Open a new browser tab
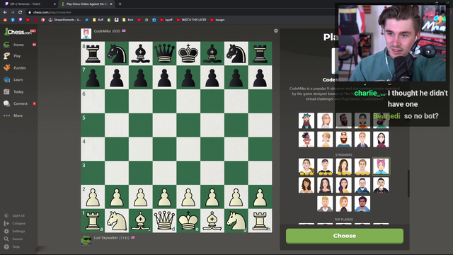 point(120,4)
